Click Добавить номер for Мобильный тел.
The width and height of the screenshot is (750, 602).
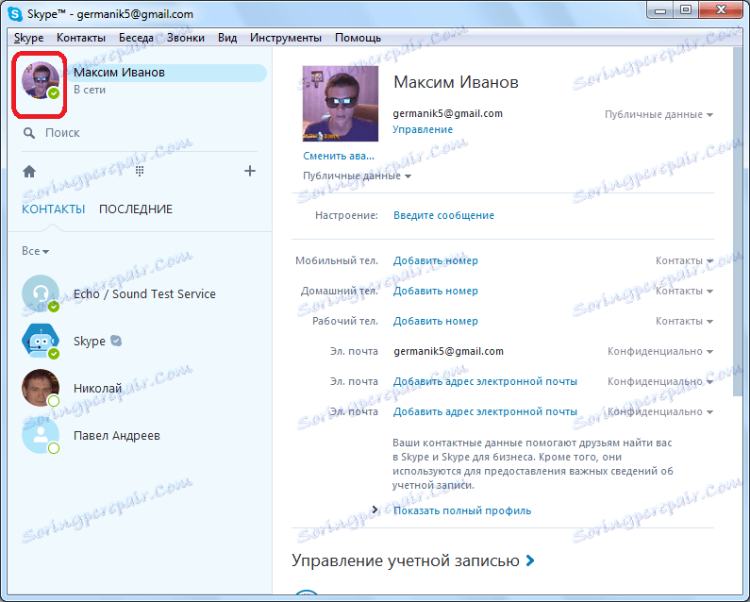coord(435,260)
